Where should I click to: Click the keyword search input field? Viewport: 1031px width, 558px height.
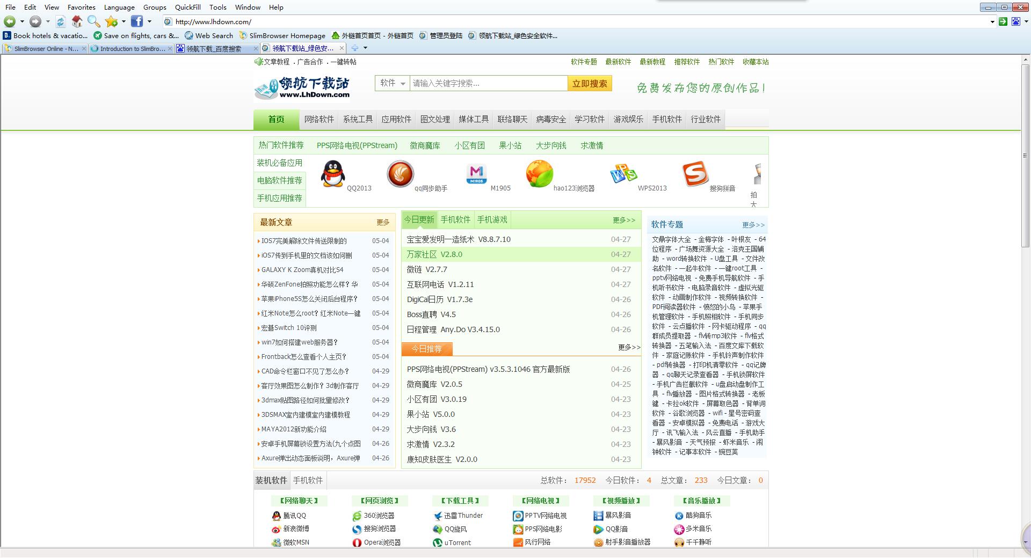489,83
